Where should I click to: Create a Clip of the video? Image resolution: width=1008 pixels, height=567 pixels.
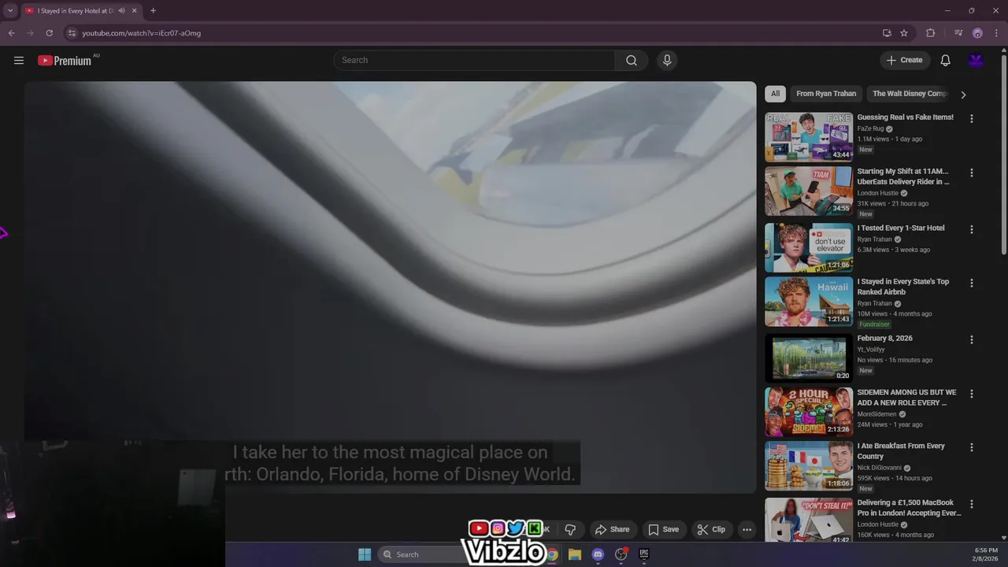coord(710,529)
